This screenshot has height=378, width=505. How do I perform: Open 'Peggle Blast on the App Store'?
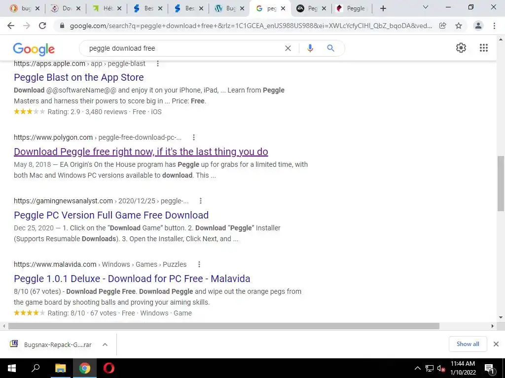79,77
